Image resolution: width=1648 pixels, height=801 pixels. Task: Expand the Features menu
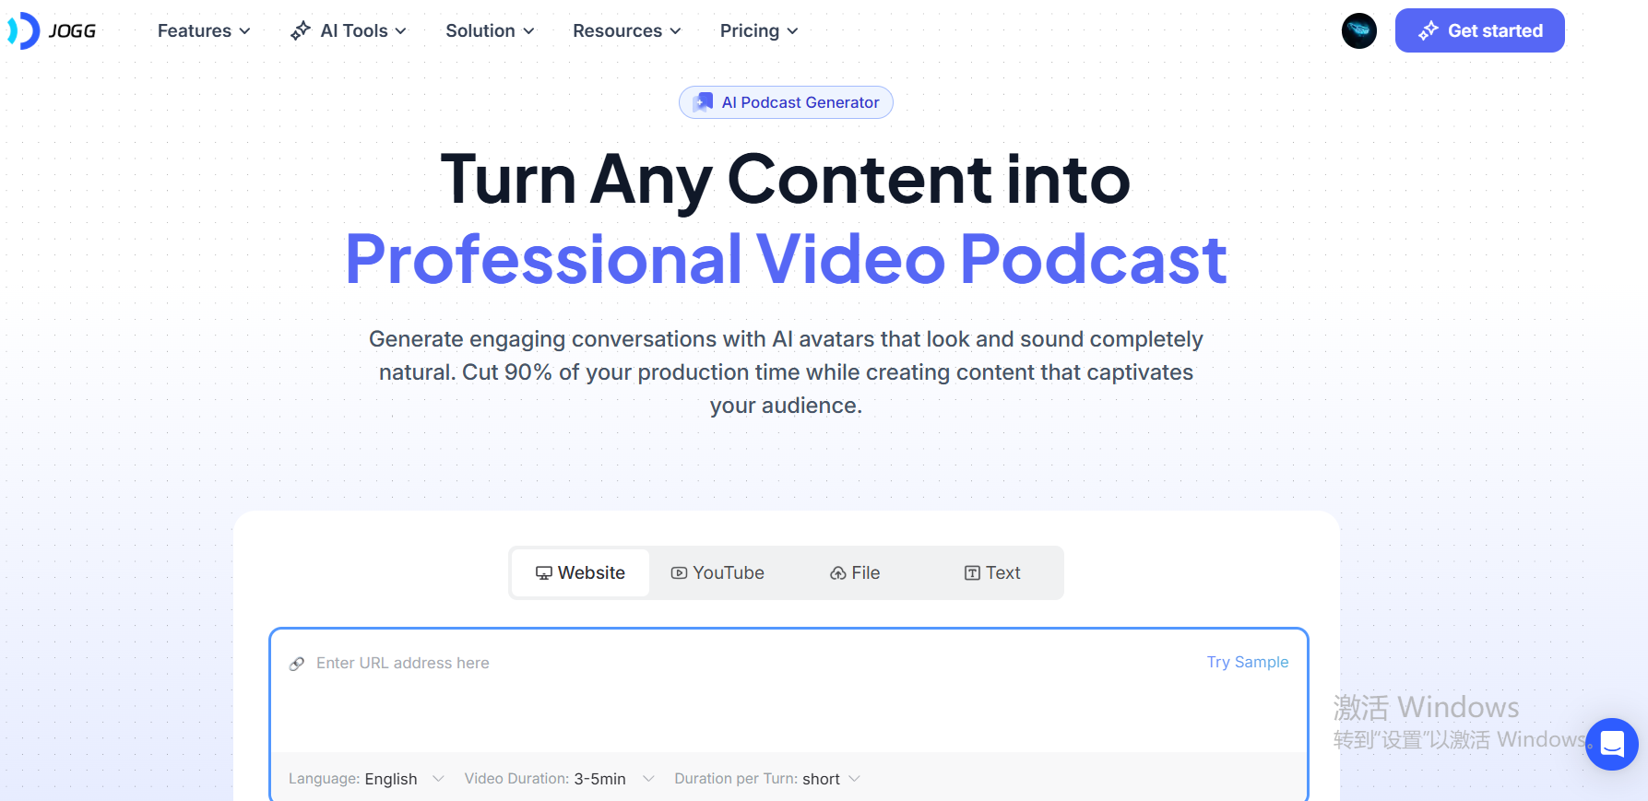coord(204,30)
